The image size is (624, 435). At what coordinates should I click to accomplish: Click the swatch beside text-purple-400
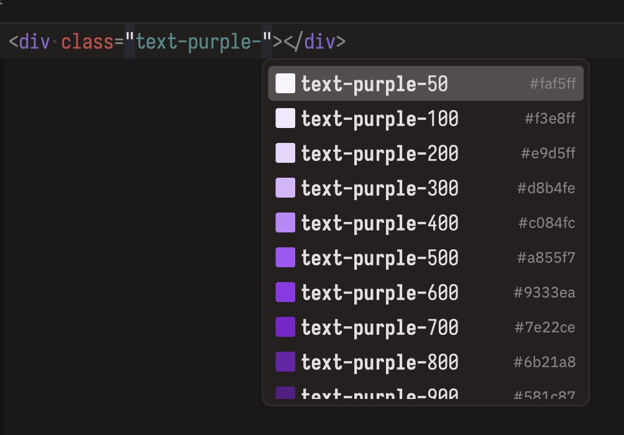(285, 222)
